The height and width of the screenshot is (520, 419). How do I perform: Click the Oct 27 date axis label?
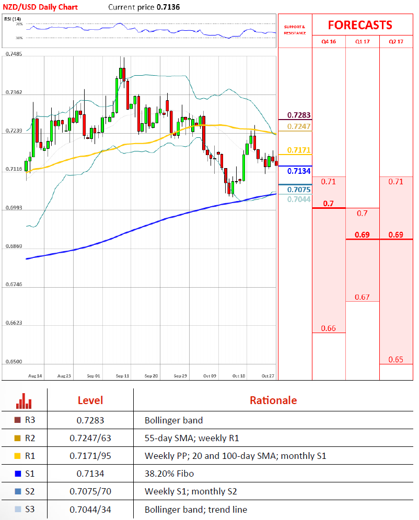pos(267,376)
